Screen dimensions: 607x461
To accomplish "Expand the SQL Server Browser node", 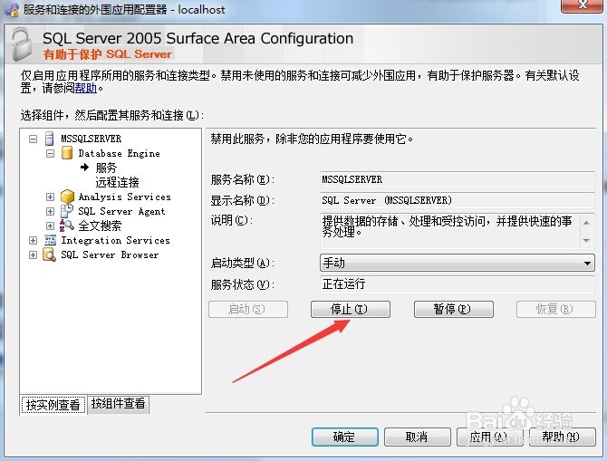I will pos(33,255).
